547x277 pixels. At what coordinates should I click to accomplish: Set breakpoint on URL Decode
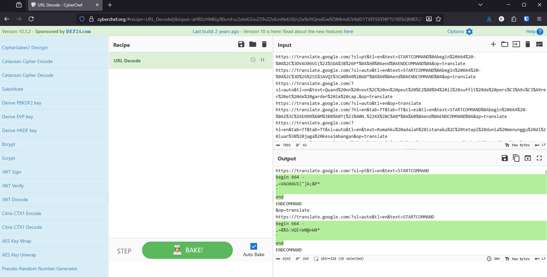tap(262, 60)
